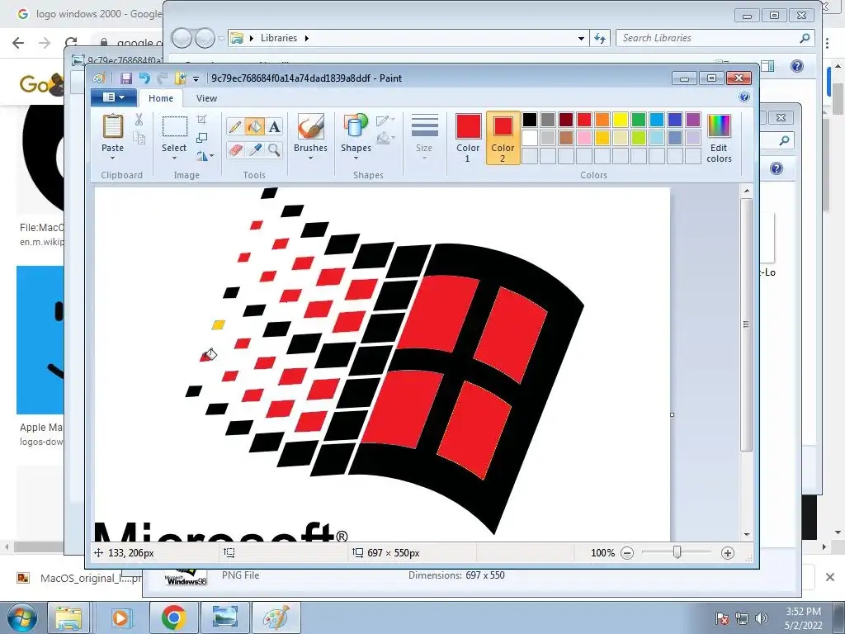Expand the Shapes dropdown arrow

pyautogui.click(x=356, y=158)
